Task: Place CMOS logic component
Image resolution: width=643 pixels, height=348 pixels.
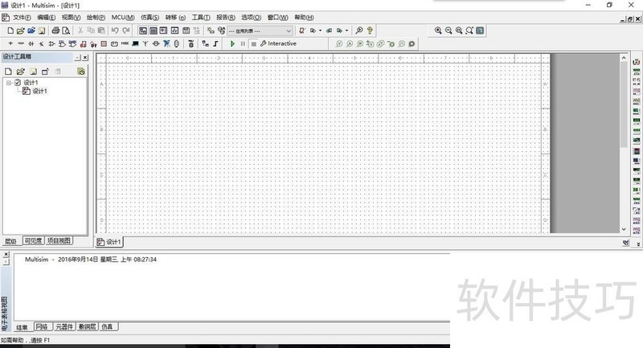Action: coord(72,43)
